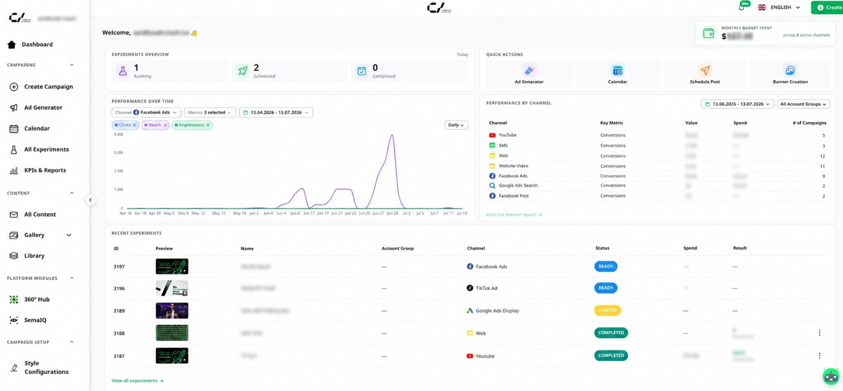Image resolution: width=843 pixels, height=391 pixels.
Task: Open options menu for experiment 3188
Action: [x=819, y=333]
